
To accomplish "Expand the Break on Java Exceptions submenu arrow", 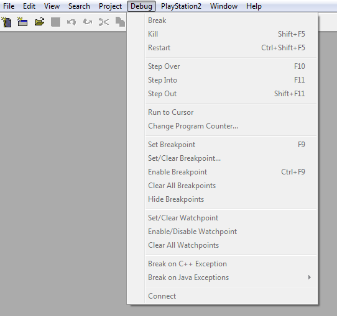I will pyautogui.click(x=310, y=277).
